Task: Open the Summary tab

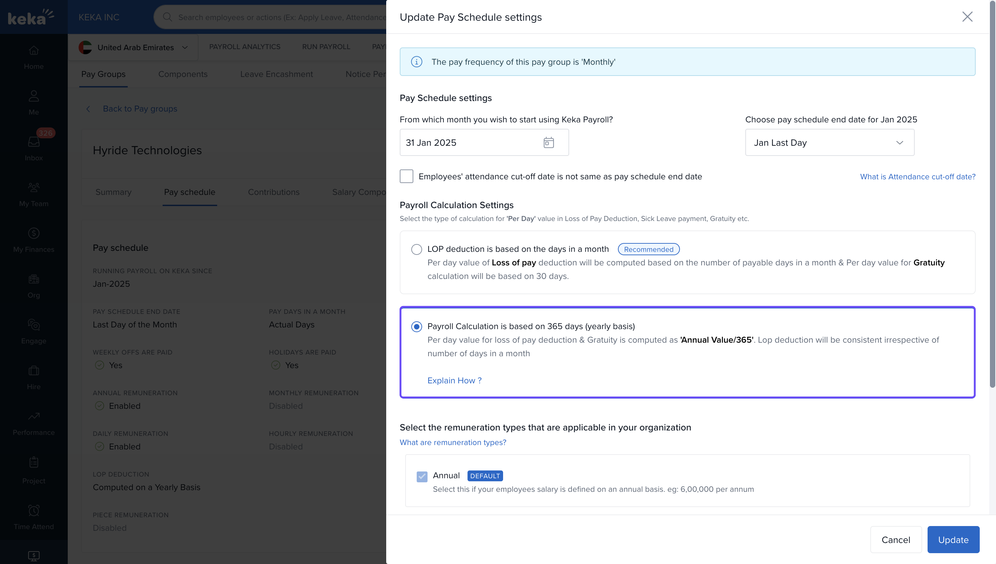Action: tap(113, 192)
